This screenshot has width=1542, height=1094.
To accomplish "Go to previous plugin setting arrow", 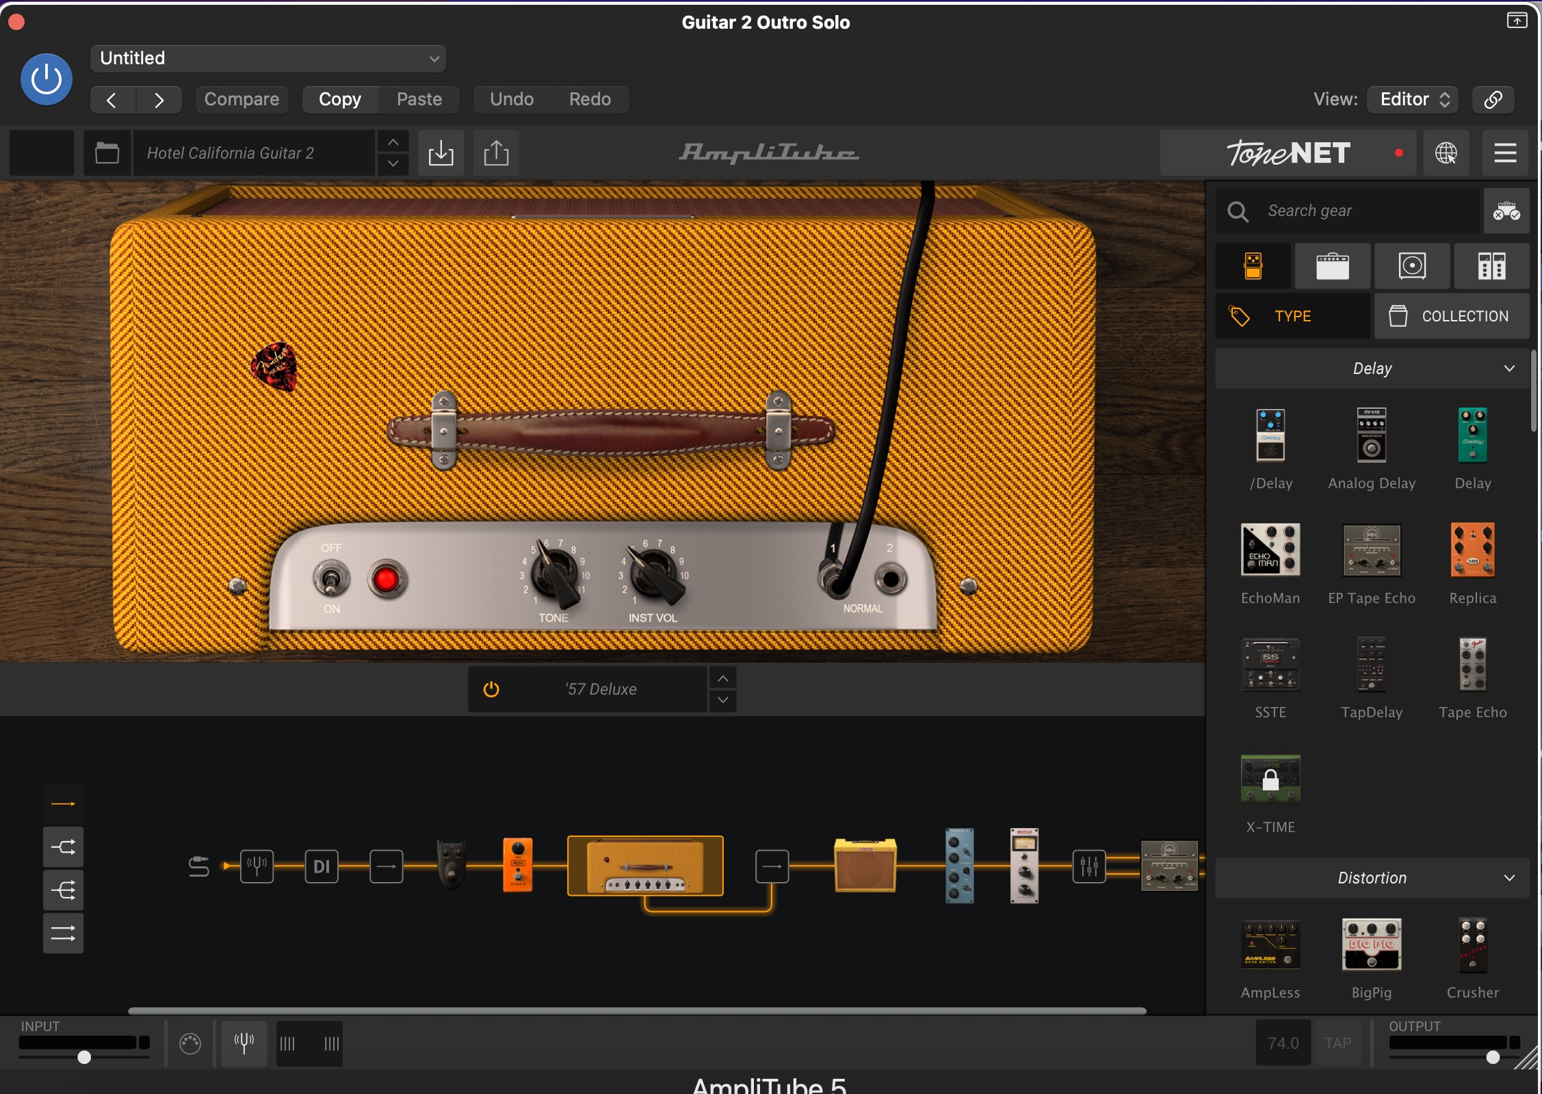I will [x=112, y=100].
